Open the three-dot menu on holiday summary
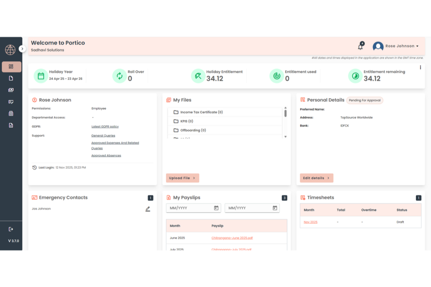 pos(421,67)
